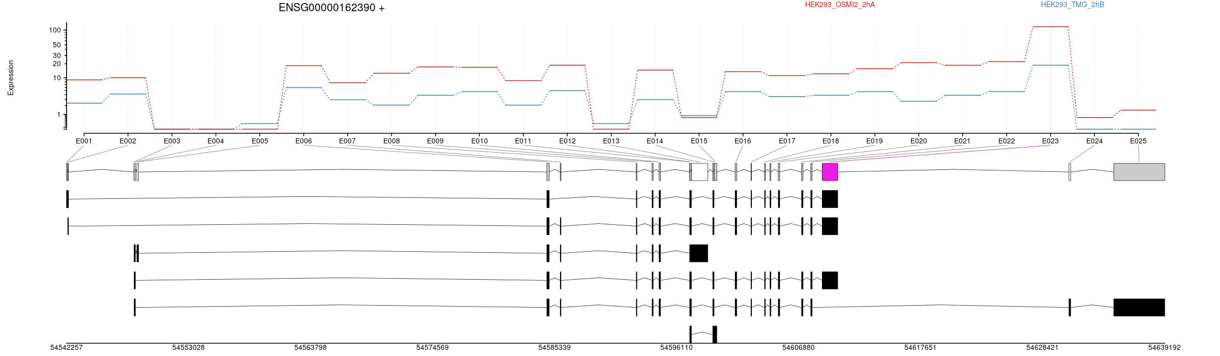The width and height of the screenshot is (1220, 356).
Task: Click genomic coordinate 54596110
Action: pos(677,348)
